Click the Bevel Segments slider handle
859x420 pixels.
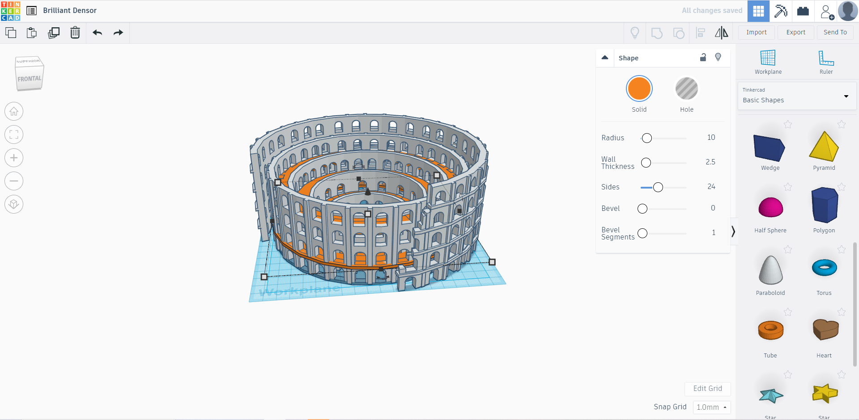click(x=642, y=233)
